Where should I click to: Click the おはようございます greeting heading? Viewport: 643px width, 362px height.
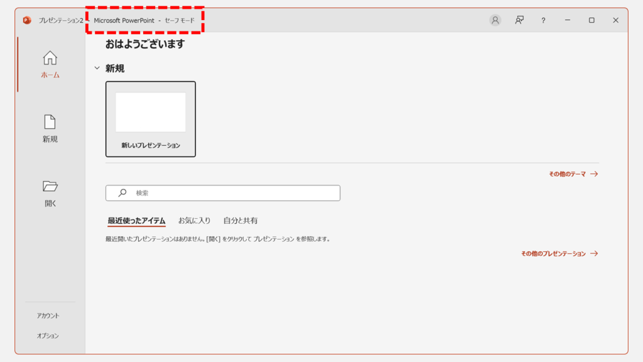pyautogui.click(x=145, y=44)
